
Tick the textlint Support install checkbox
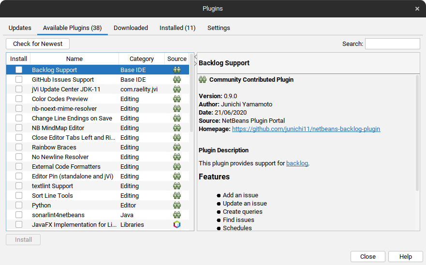[19, 186]
